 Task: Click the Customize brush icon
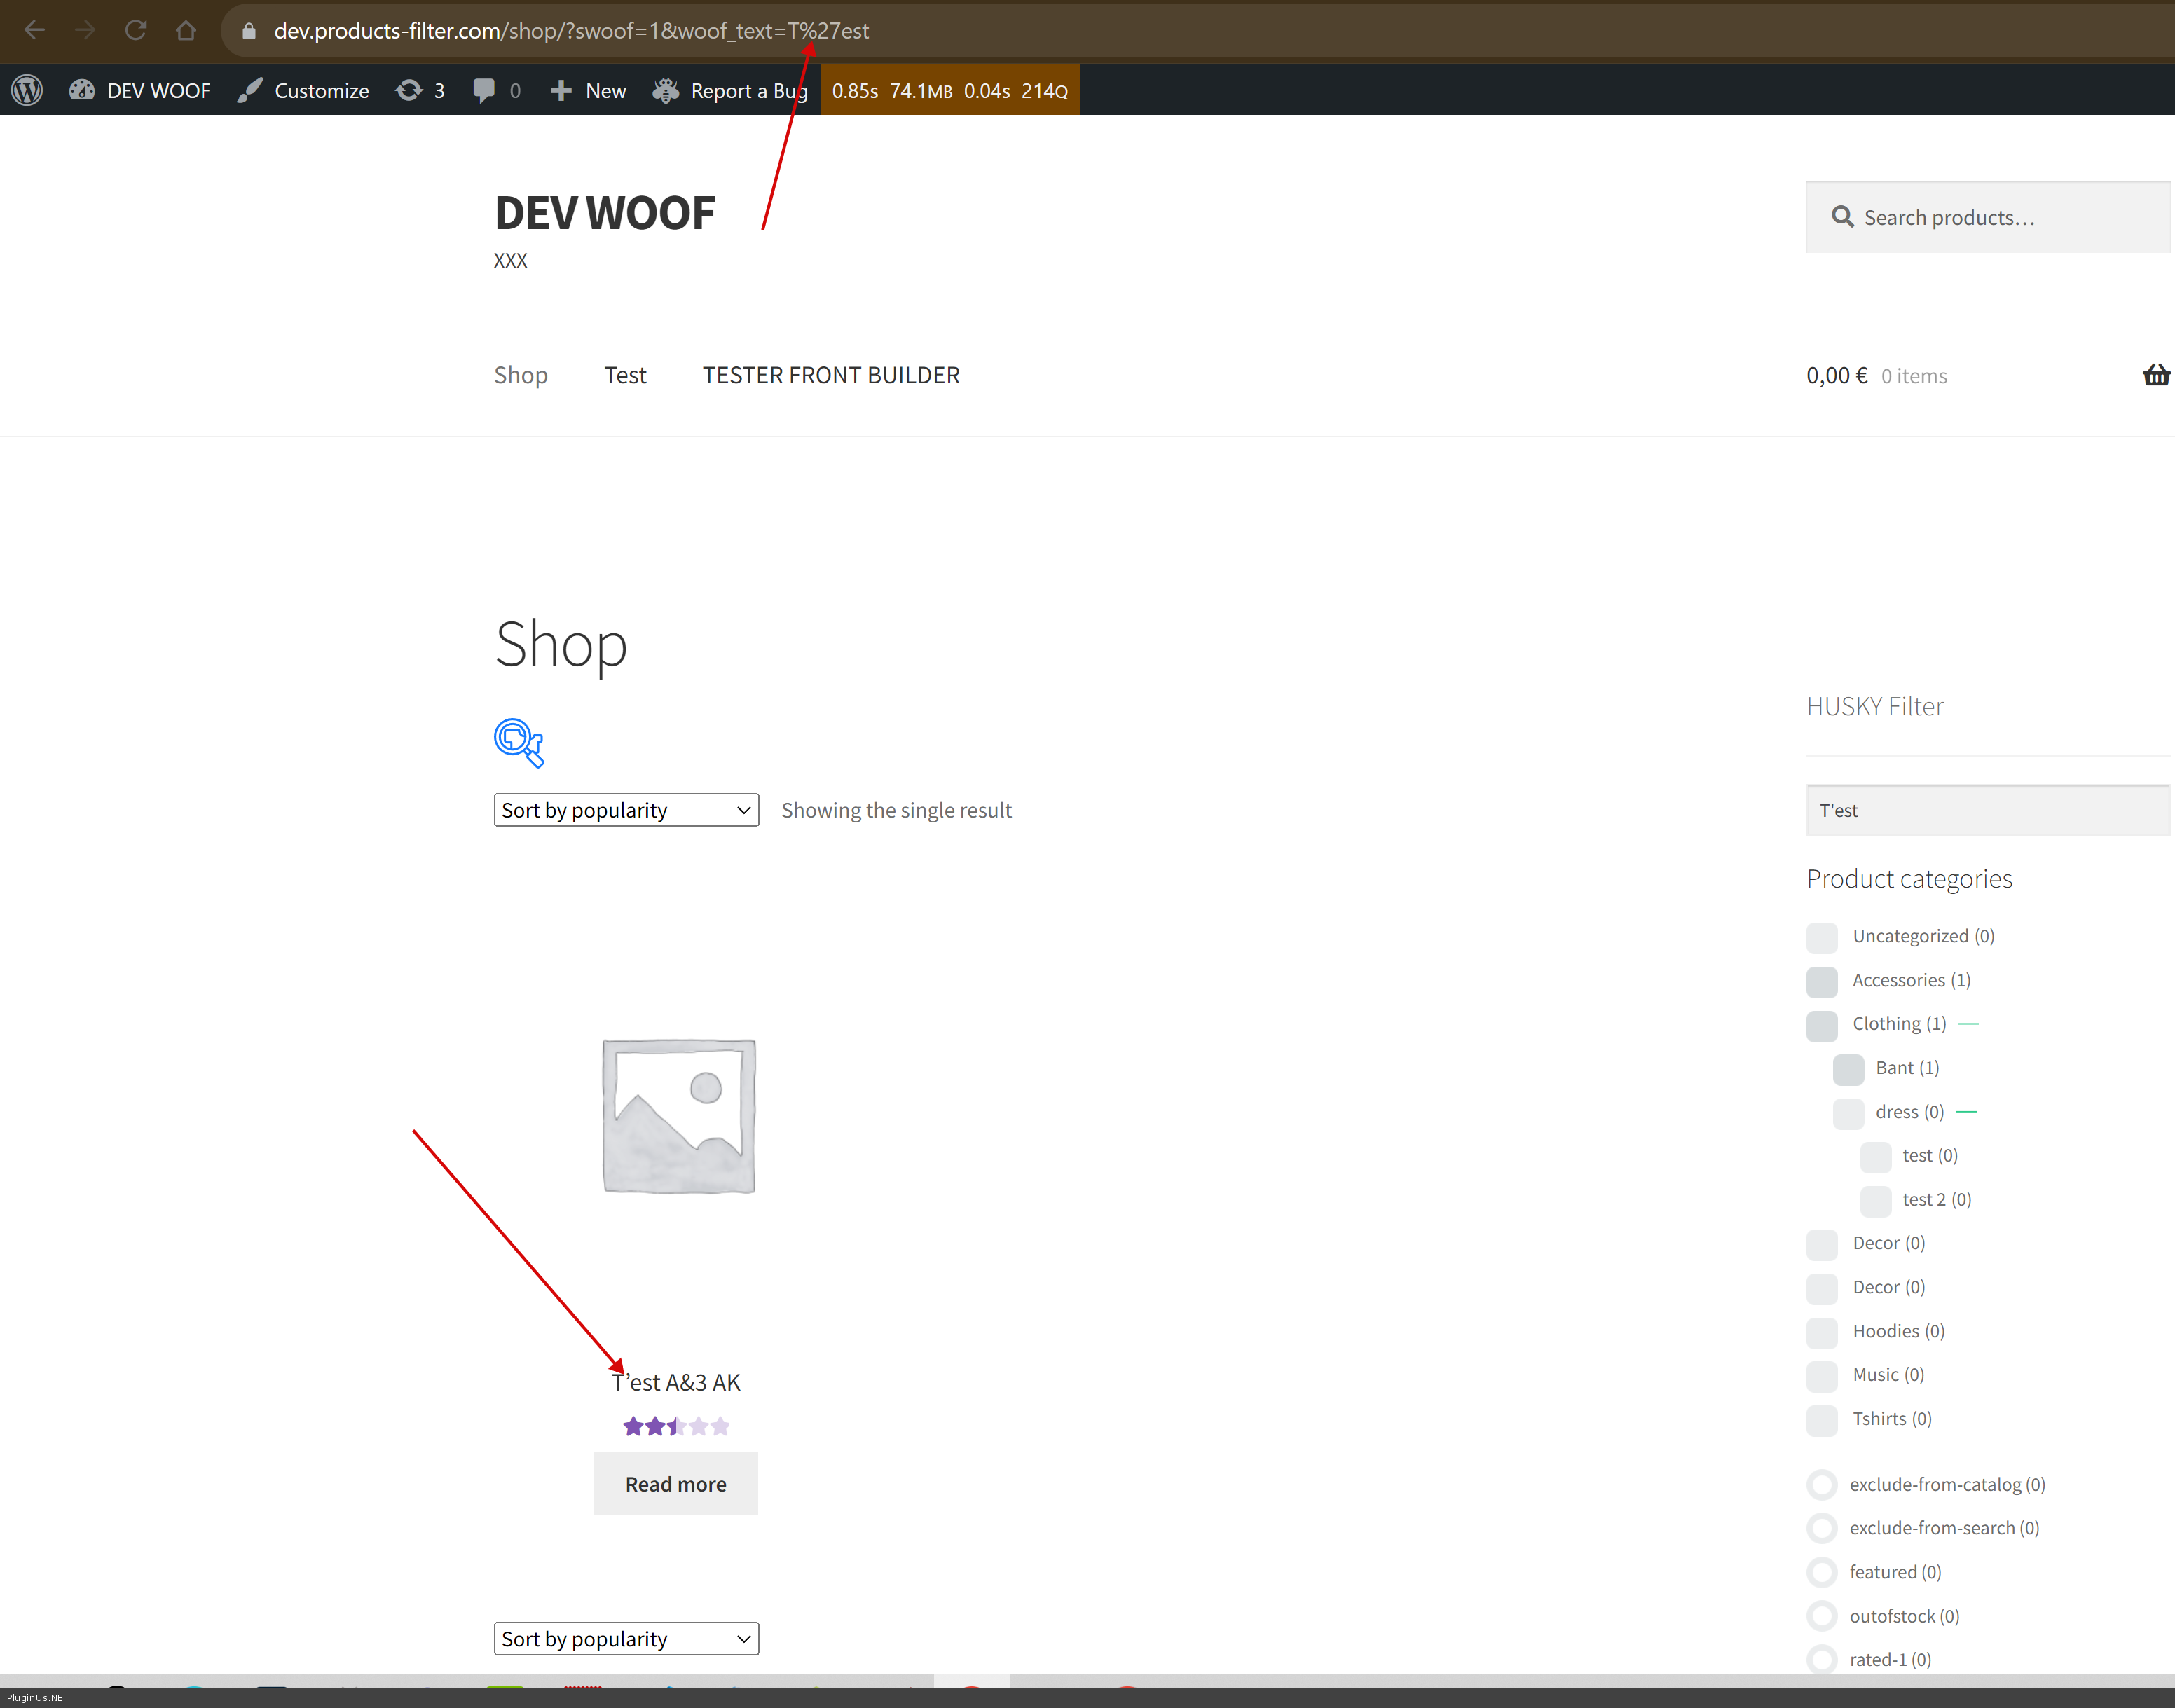tap(250, 90)
